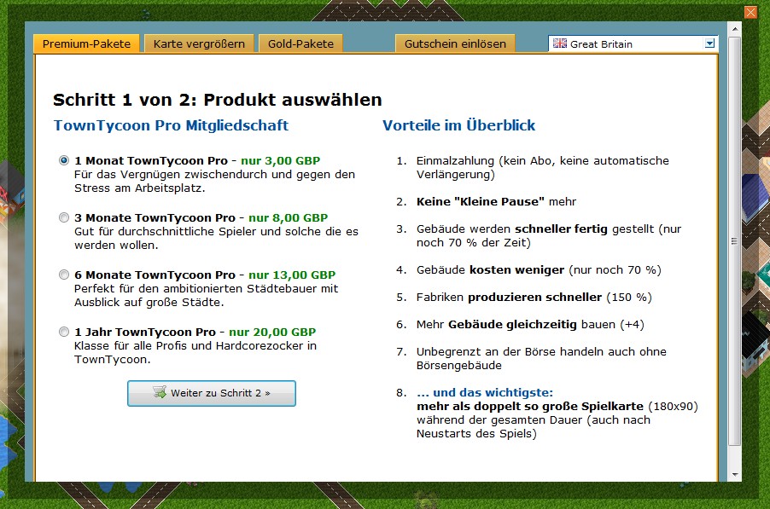Click the 'Vorteile im Überblick' heading
The image size is (770, 509).
pos(459,125)
